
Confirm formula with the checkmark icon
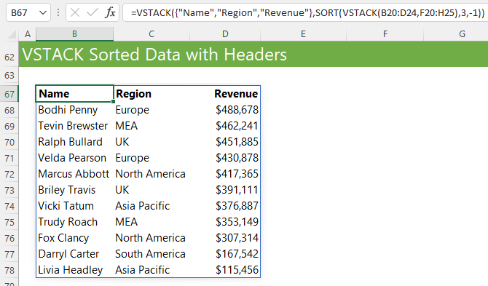pyautogui.click(x=93, y=13)
